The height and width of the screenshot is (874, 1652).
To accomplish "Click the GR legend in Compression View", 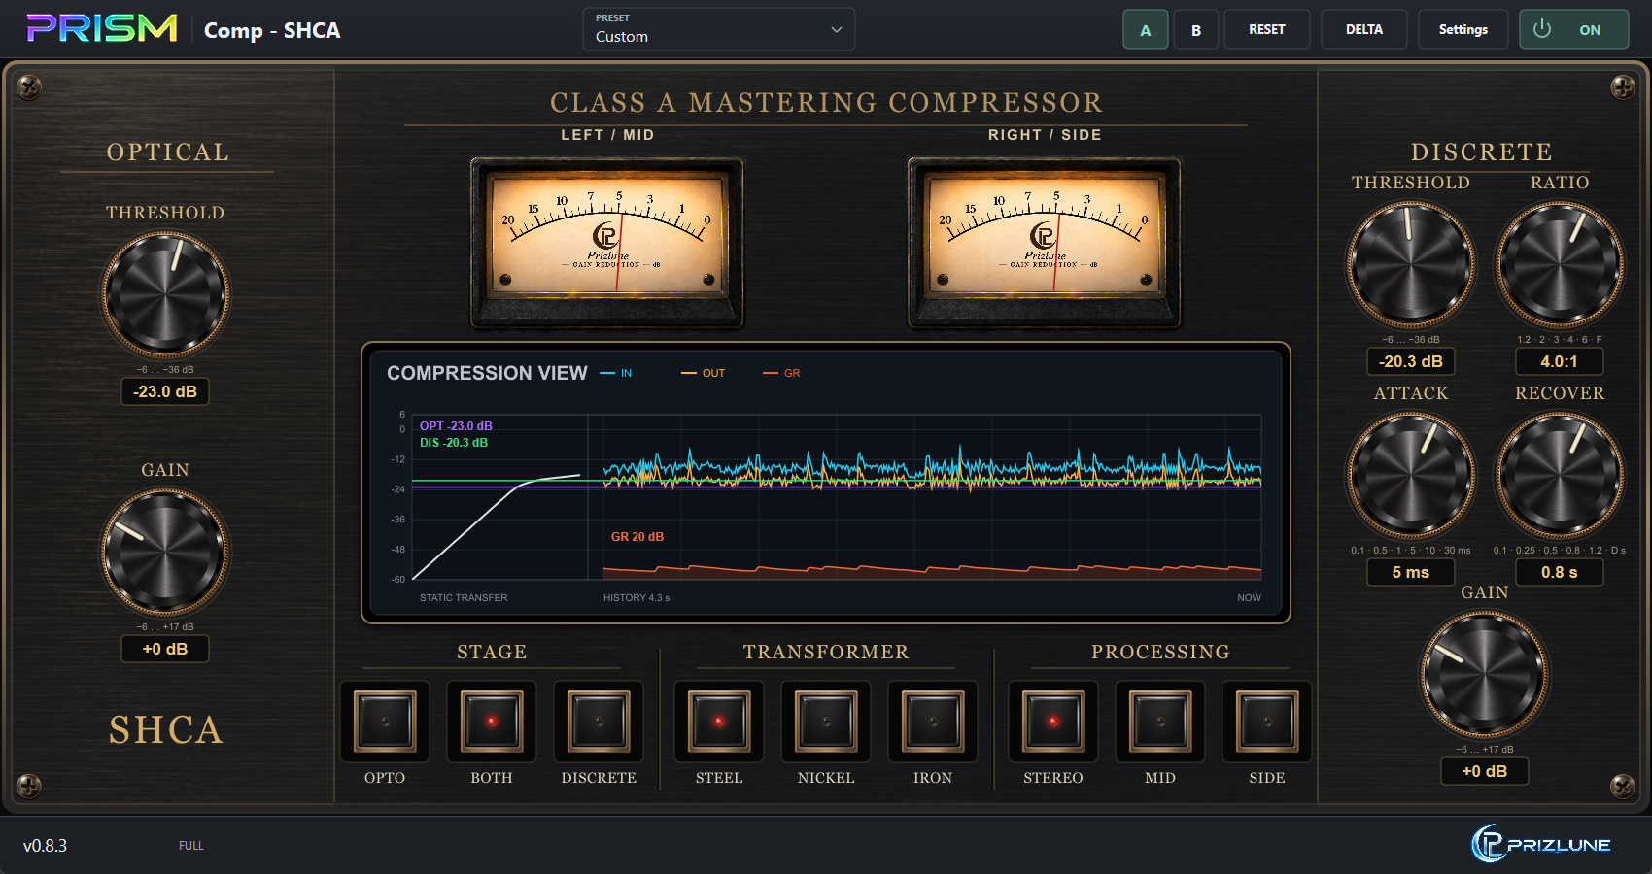I will 782,373.
